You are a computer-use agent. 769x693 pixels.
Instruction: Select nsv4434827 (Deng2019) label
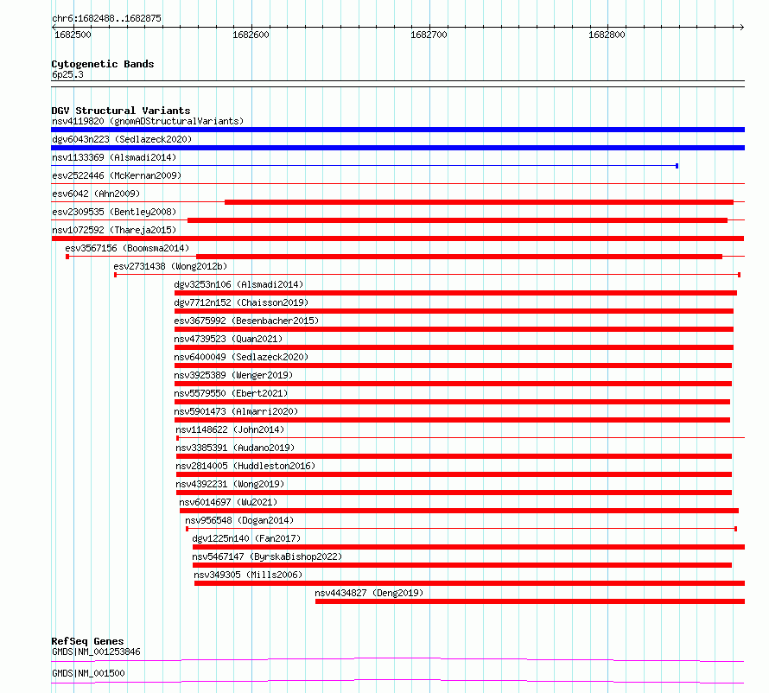coord(369,593)
